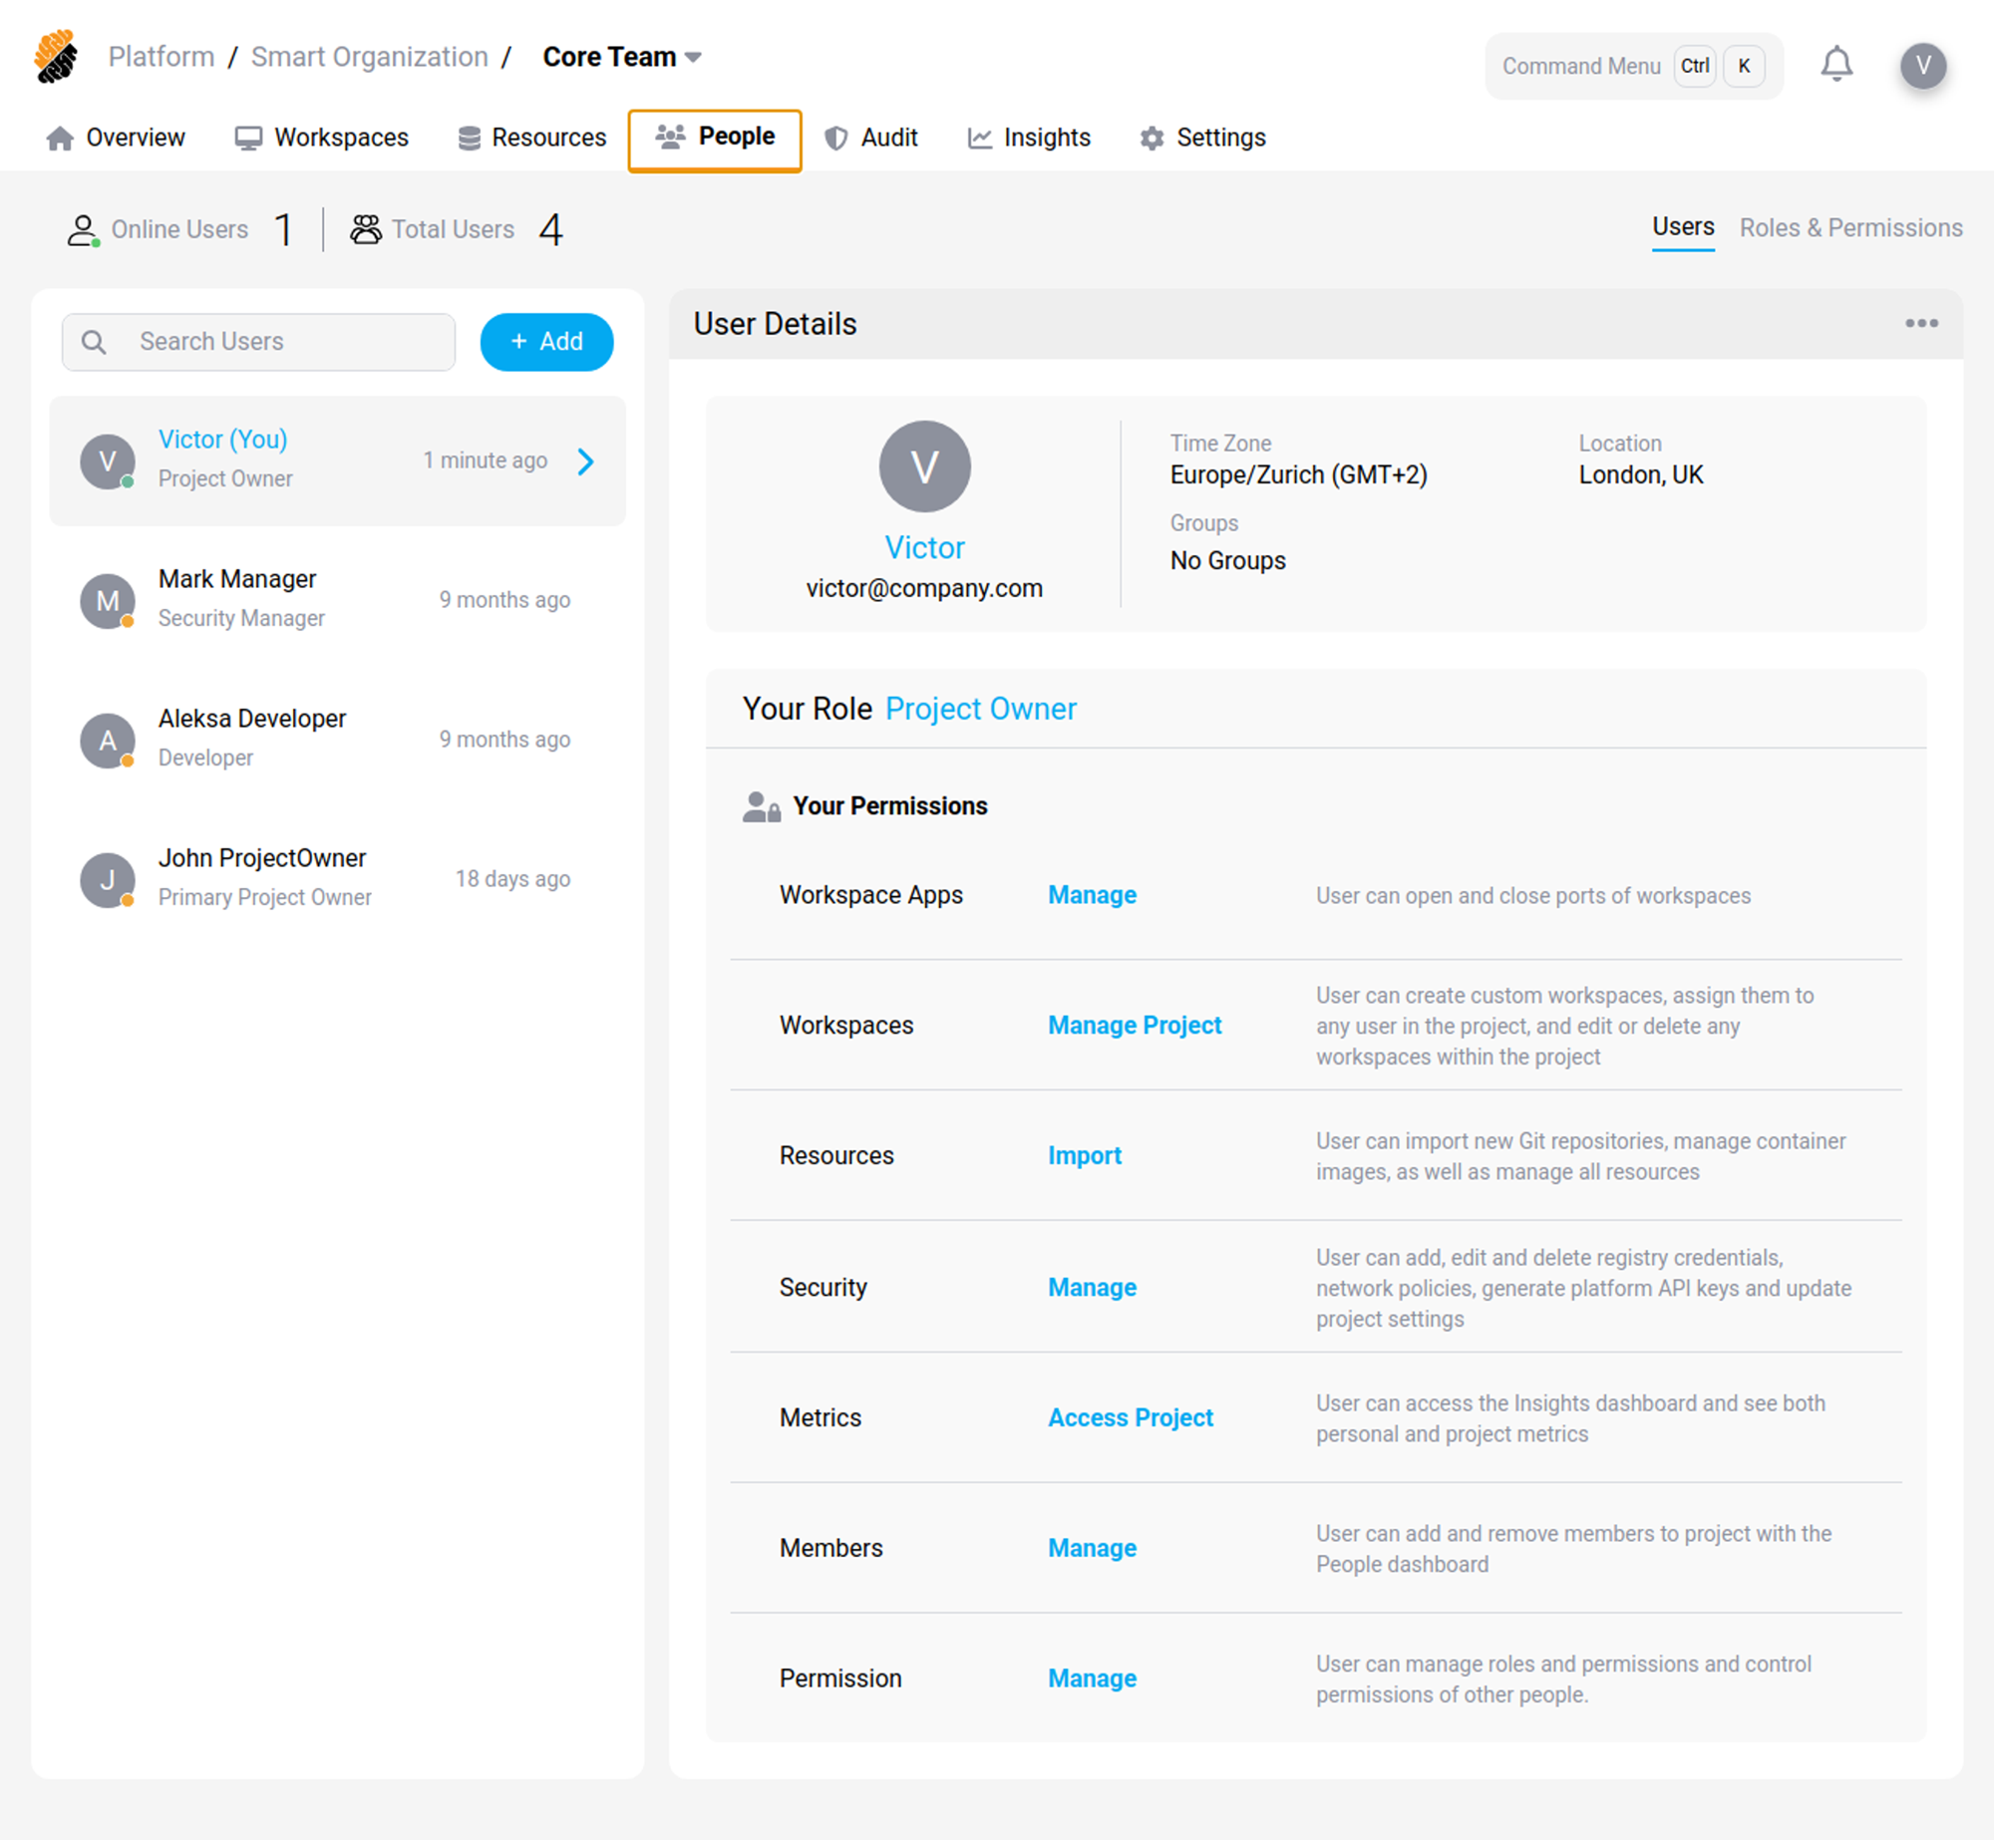Open the V user avatar menu
This screenshot has width=1994, height=1840.
tap(1922, 66)
